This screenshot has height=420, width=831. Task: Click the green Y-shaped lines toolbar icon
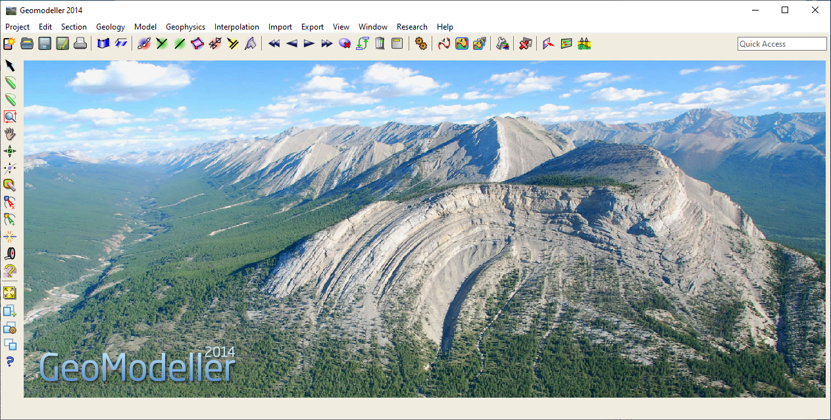pos(162,44)
